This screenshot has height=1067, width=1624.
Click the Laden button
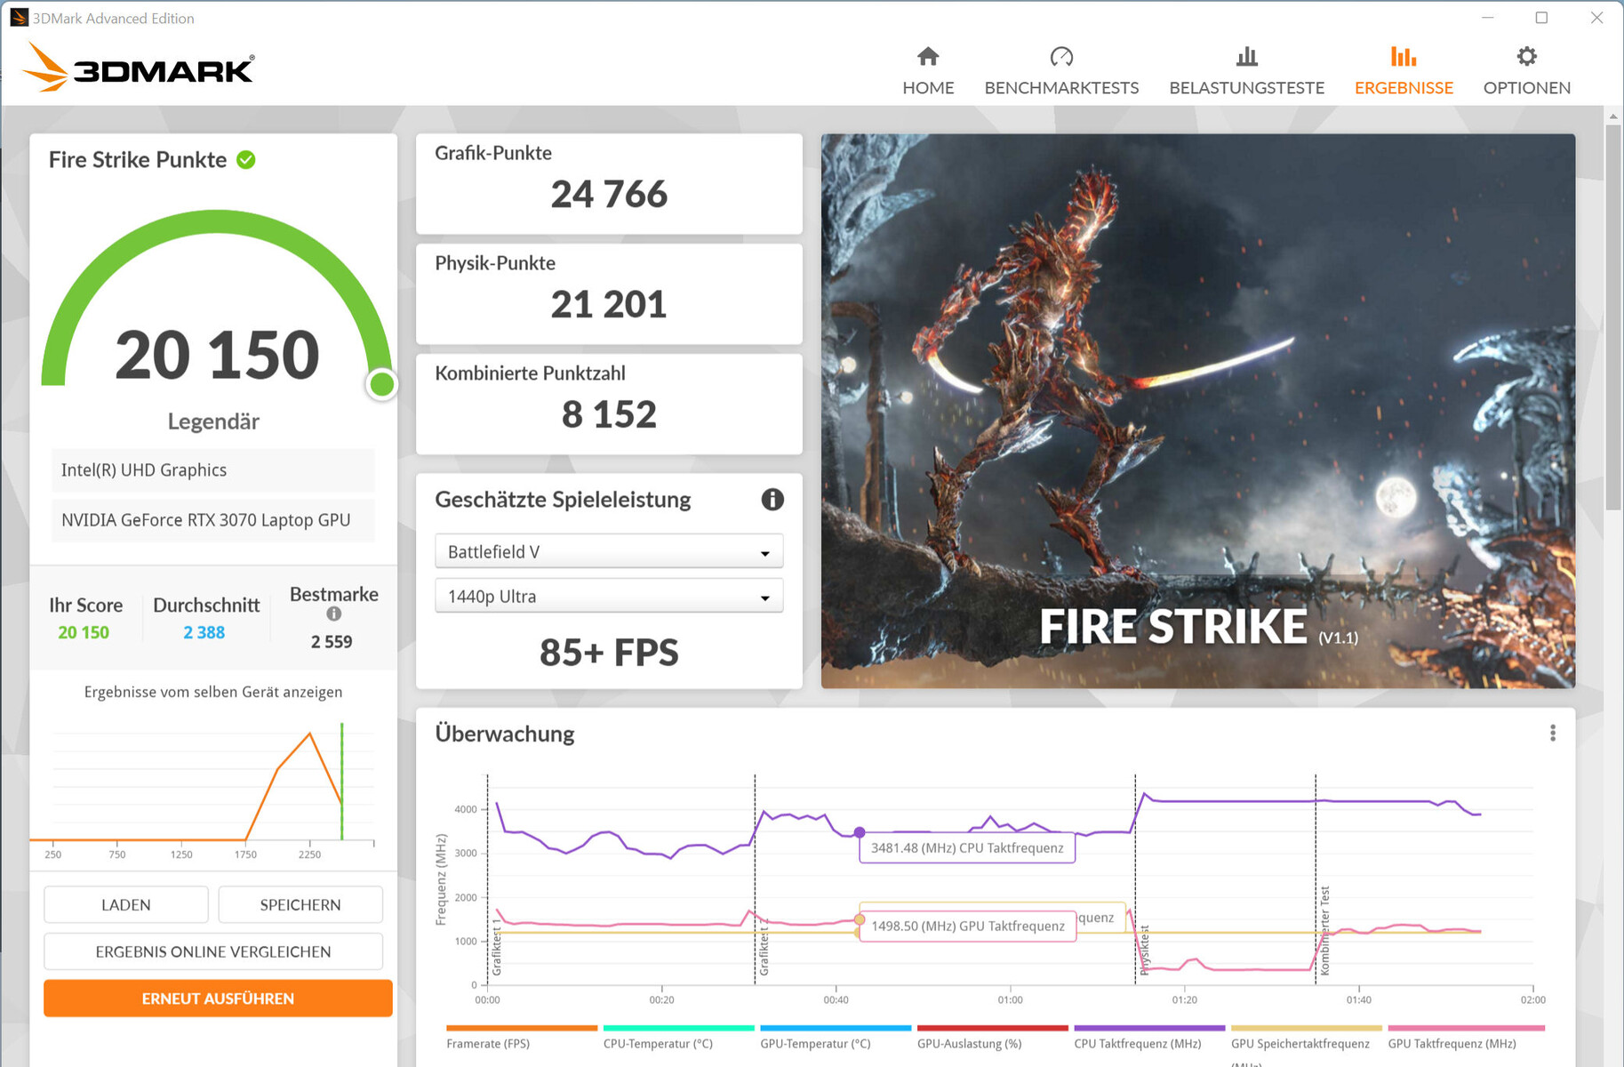[126, 904]
